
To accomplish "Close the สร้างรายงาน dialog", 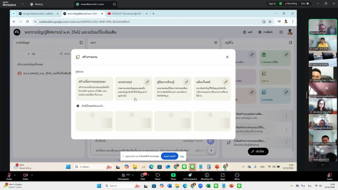I will [227, 57].
